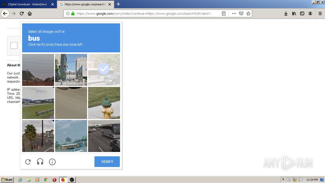
Task: Open the Downloads panel
Action: [x=286, y=13]
